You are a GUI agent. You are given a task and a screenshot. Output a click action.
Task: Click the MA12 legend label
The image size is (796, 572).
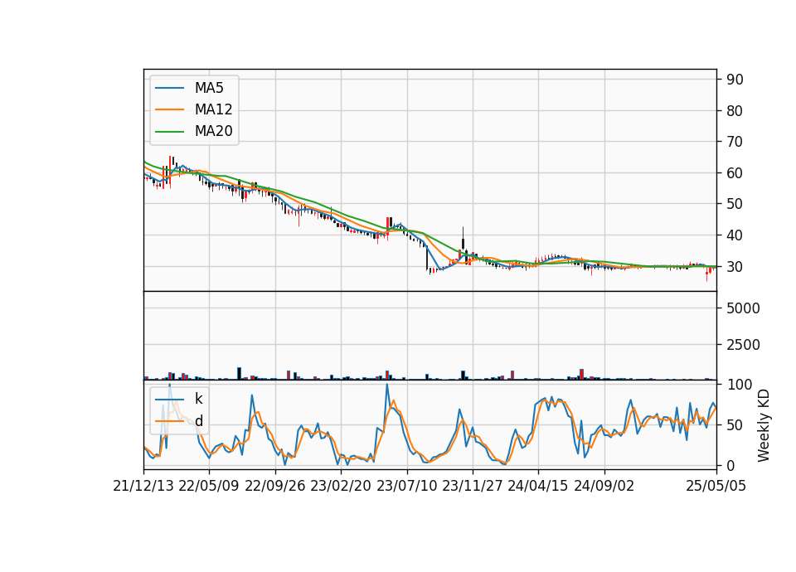click(x=213, y=109)
